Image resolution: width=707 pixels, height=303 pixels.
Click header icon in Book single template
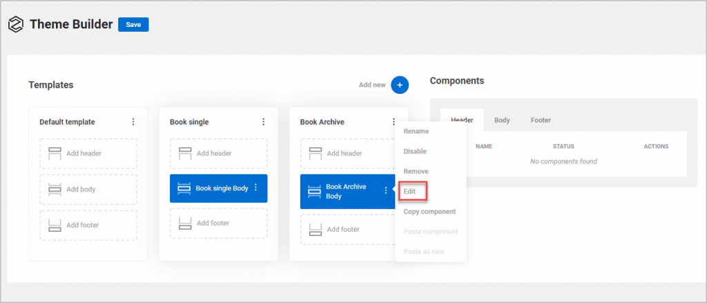coord(184,153)
